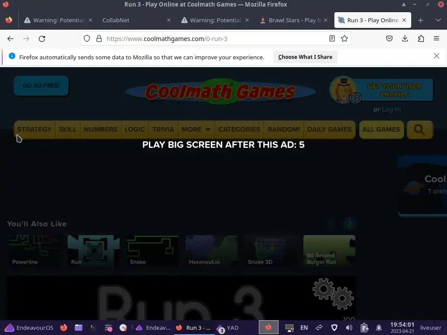Click the site search magnifier icon

(419, 130)
